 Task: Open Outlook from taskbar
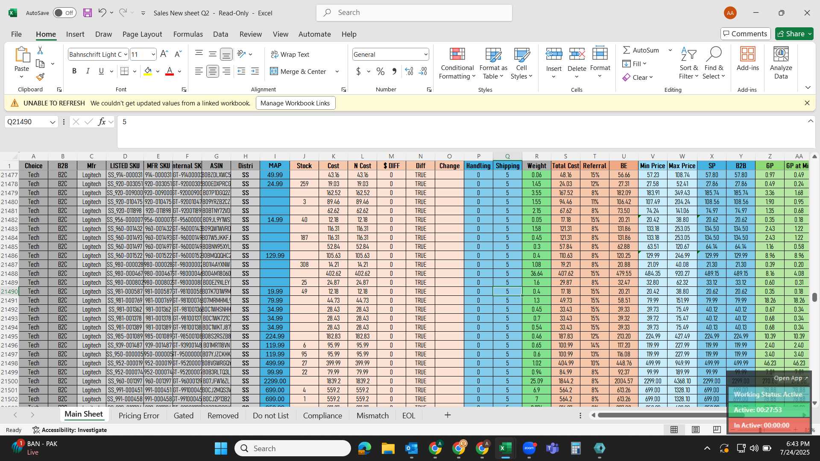[x=412, y=448]
